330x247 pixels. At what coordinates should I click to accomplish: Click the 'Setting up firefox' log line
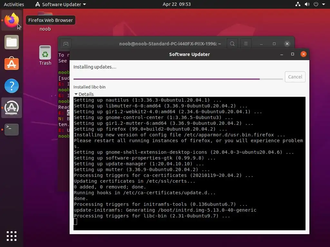tap(150, 129)
